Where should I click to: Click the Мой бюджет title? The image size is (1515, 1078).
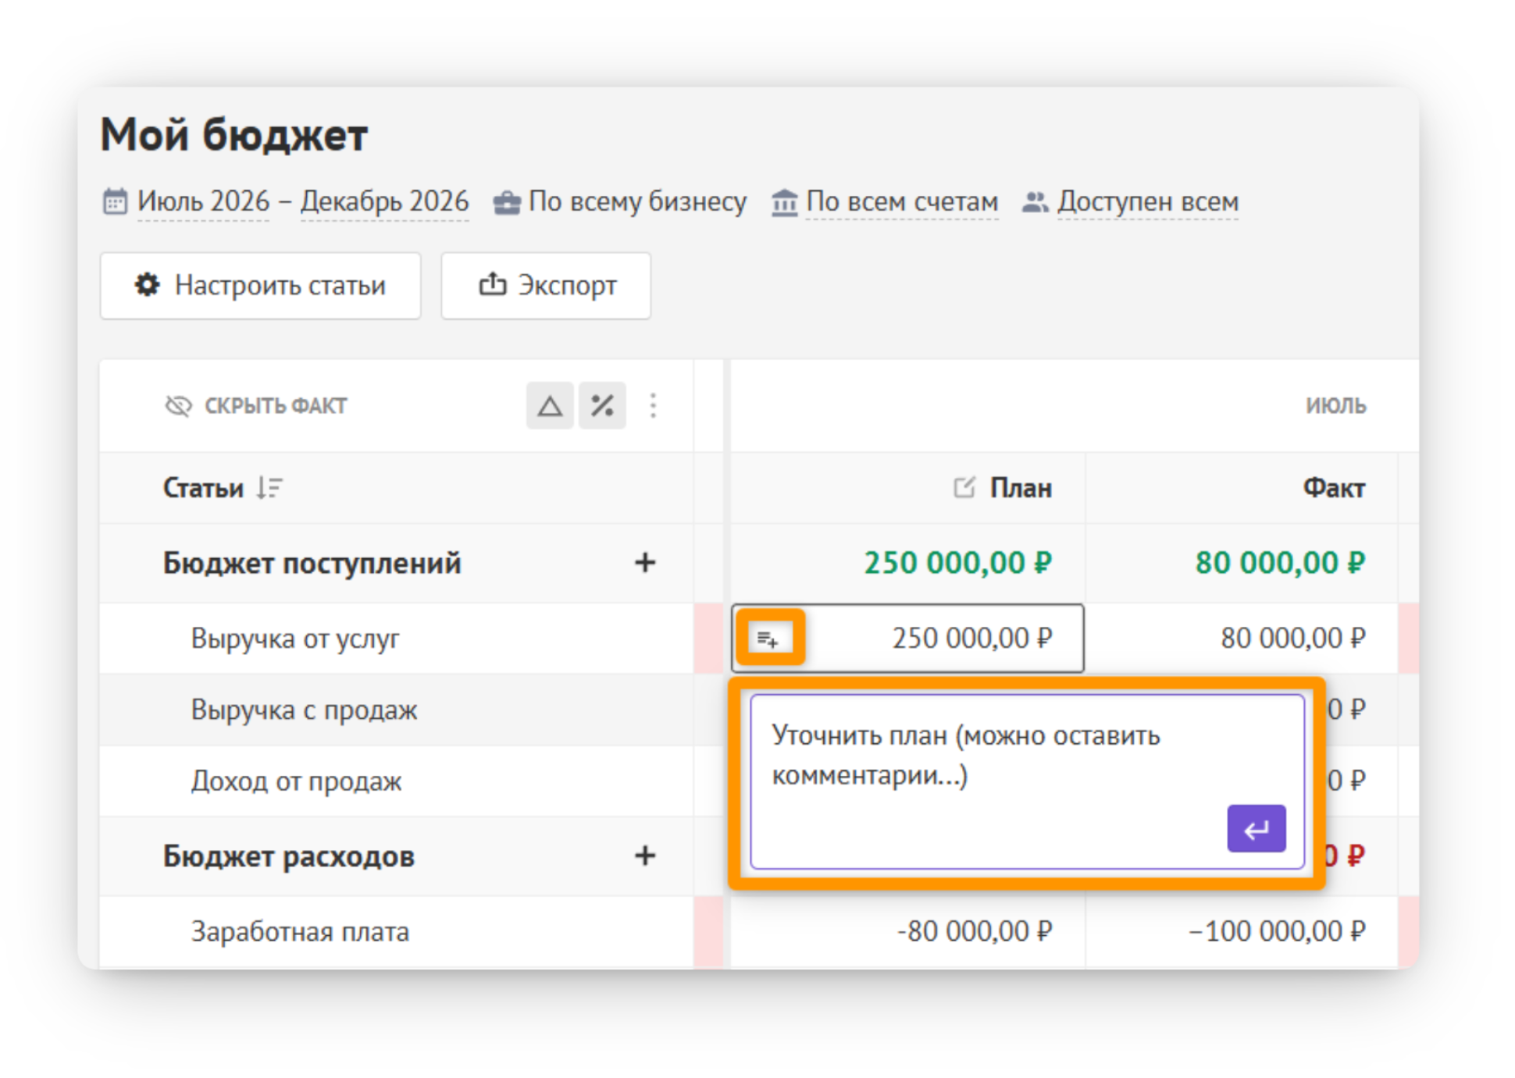pos(234,135)
